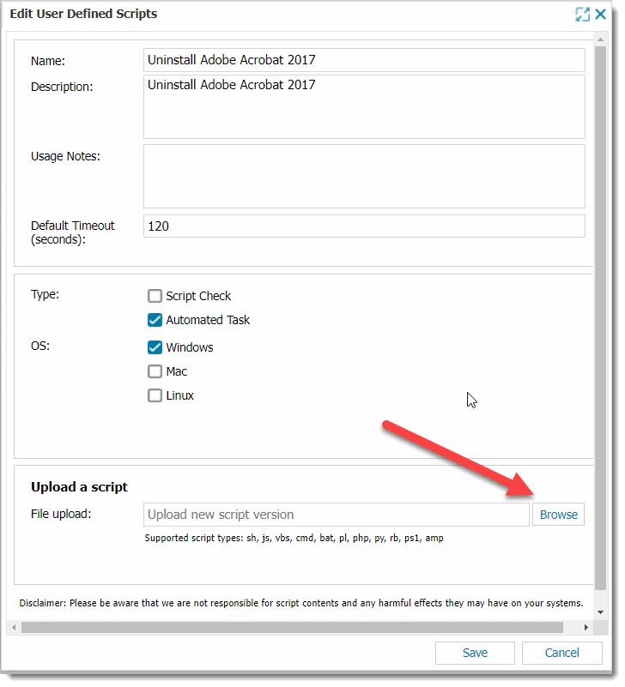This screenshot has width=625, height=687.
Task: Click the horizontal scrollbar right arrow
Action: [586, 627]
